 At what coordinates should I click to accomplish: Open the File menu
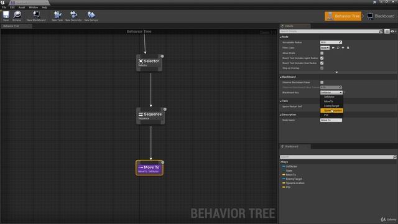pos(4,7)
